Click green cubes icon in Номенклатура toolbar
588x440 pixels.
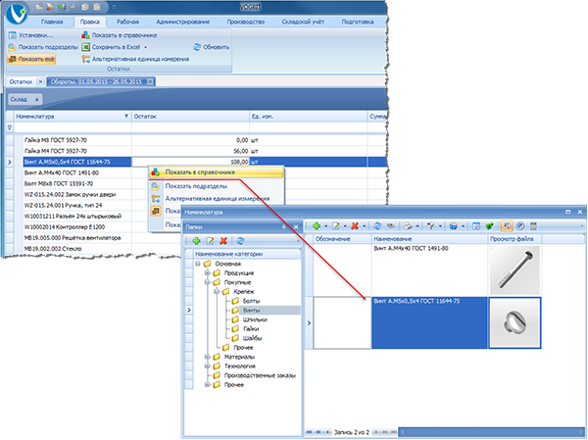point(489,225)
